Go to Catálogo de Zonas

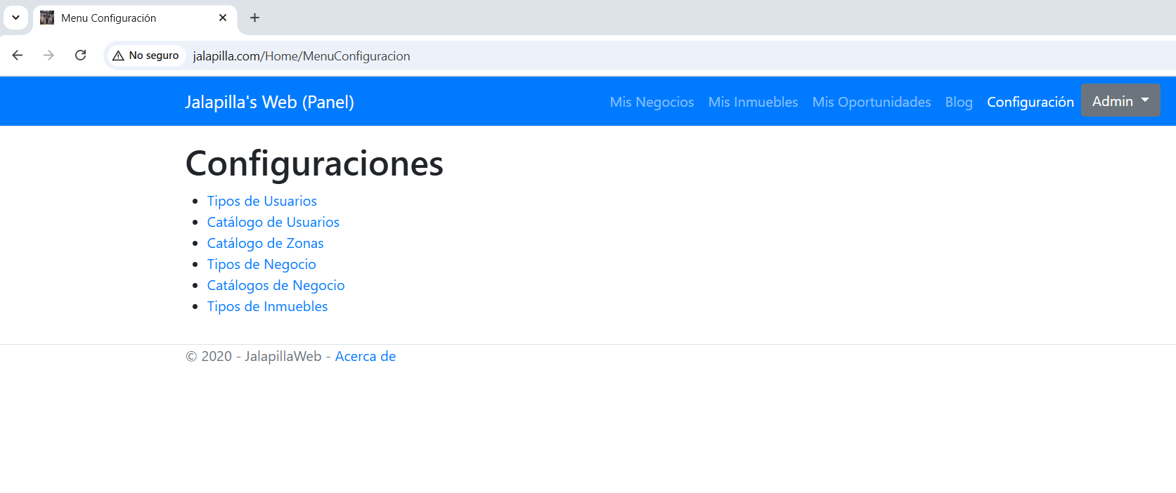(265, 243)
